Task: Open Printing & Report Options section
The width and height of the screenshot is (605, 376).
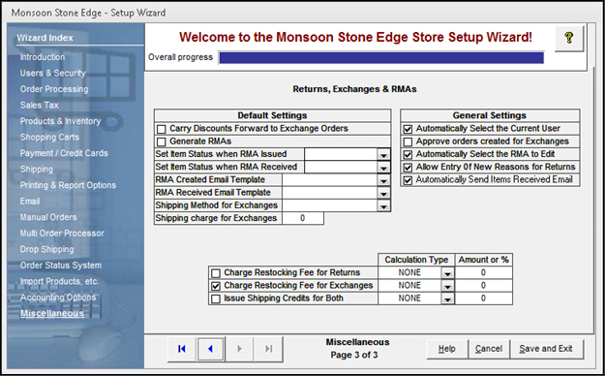Action: pos(68,185)
